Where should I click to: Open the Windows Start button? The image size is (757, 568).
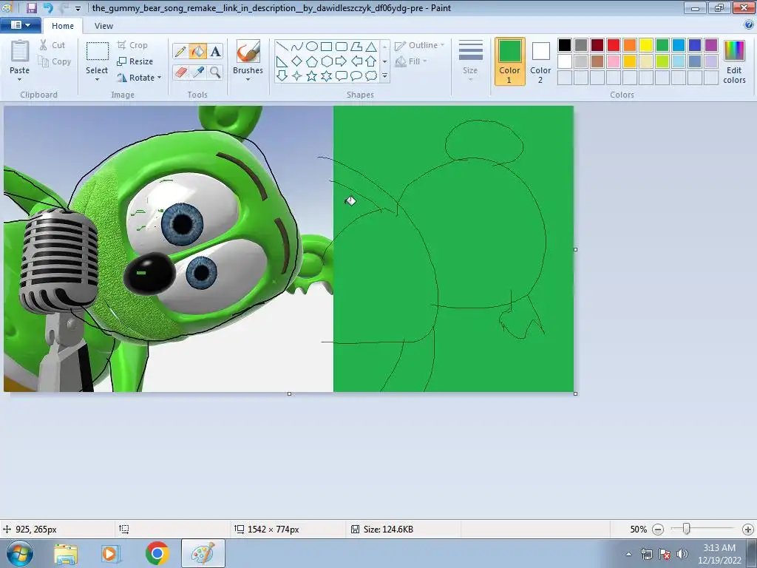pos(19,553)
